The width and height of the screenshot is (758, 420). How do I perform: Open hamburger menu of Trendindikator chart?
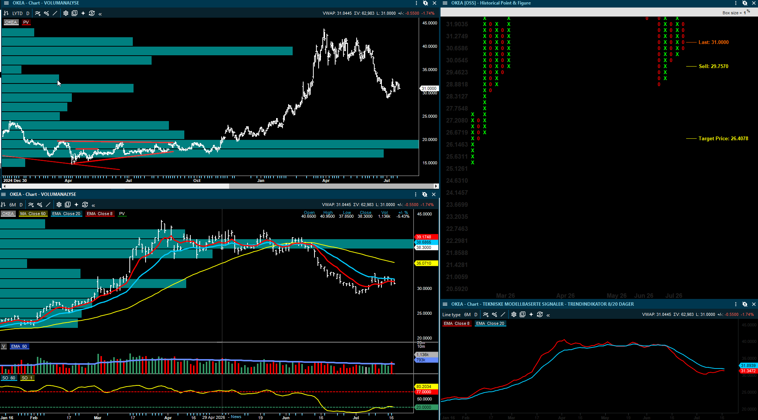(445, 304)
